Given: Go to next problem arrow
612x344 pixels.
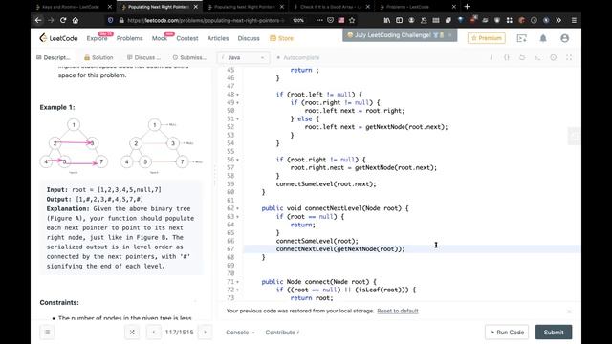Looking at the screenshot, I should 205,332.
